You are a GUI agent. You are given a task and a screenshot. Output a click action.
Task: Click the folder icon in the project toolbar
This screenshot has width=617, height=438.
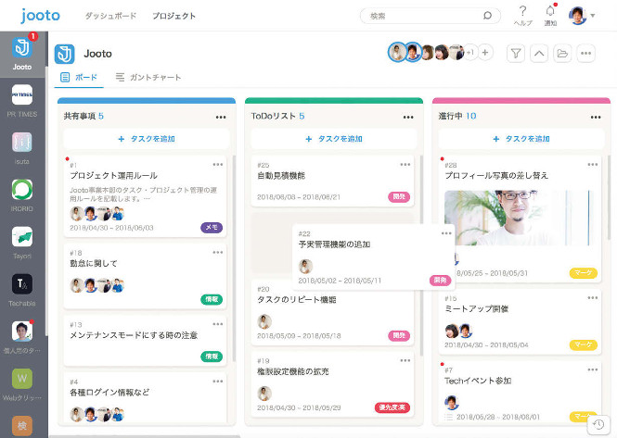point(562,53)
